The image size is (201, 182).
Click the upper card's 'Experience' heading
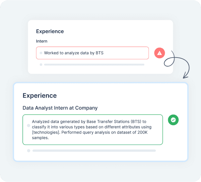click(50, 31)
